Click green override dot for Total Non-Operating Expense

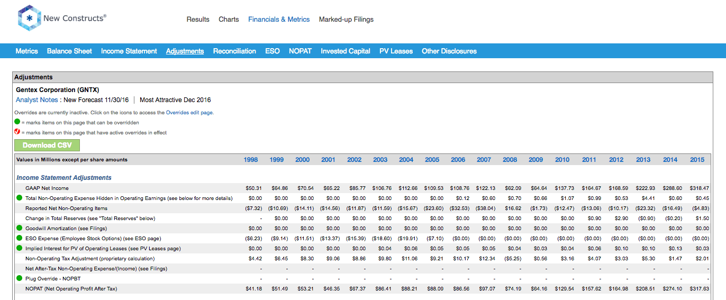point(20,198)
